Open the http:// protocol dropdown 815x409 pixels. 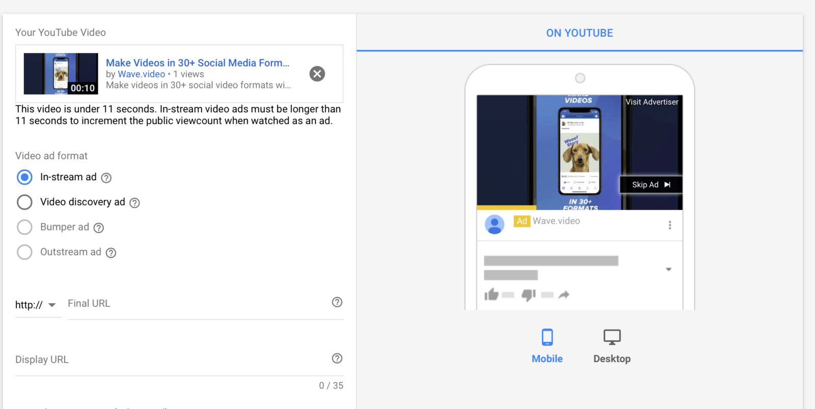pos(38,305)
